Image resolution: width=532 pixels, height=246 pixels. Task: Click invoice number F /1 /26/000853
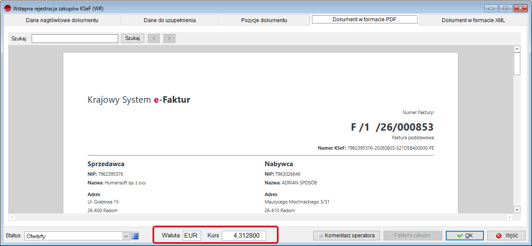392,127
